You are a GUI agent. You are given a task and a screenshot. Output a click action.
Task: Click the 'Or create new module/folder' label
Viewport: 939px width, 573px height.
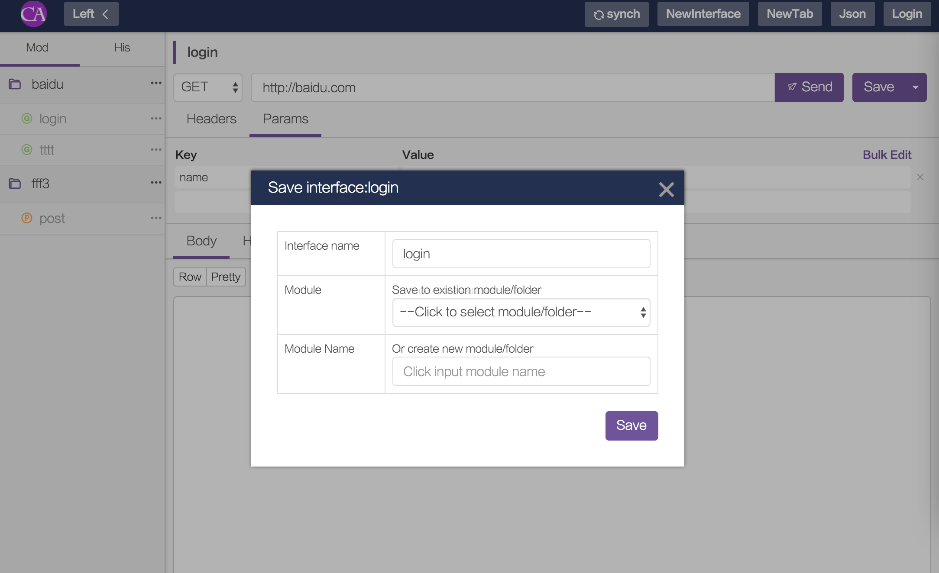463,349
